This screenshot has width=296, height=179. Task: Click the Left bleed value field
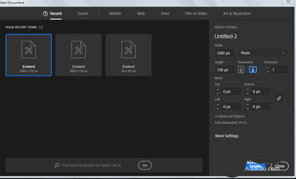[x=231, y=107]
